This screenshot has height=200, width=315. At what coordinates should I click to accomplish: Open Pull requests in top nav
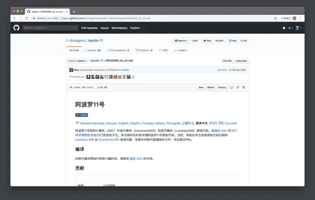89,28
